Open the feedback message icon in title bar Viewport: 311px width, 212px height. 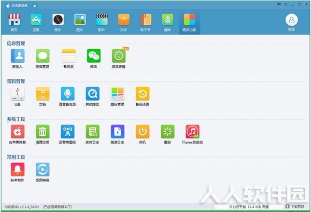279,4
